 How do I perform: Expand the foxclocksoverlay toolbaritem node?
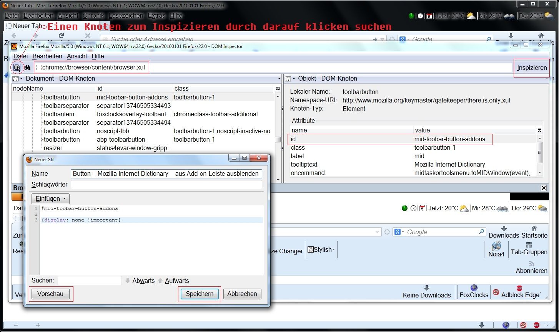coord(42,114)
